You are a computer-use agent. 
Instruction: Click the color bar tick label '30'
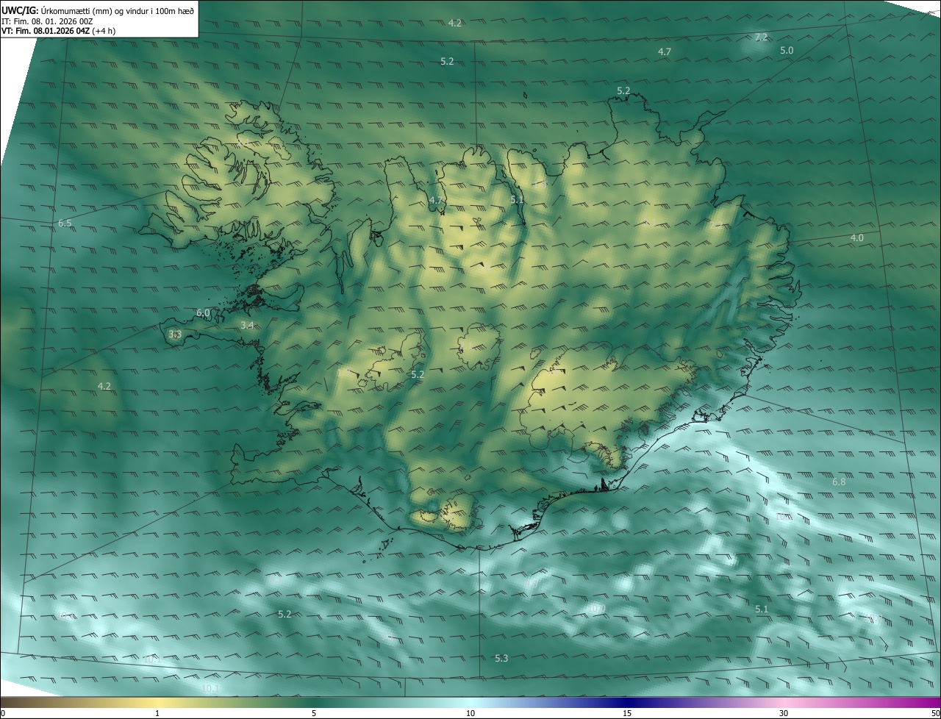[784, 713]
